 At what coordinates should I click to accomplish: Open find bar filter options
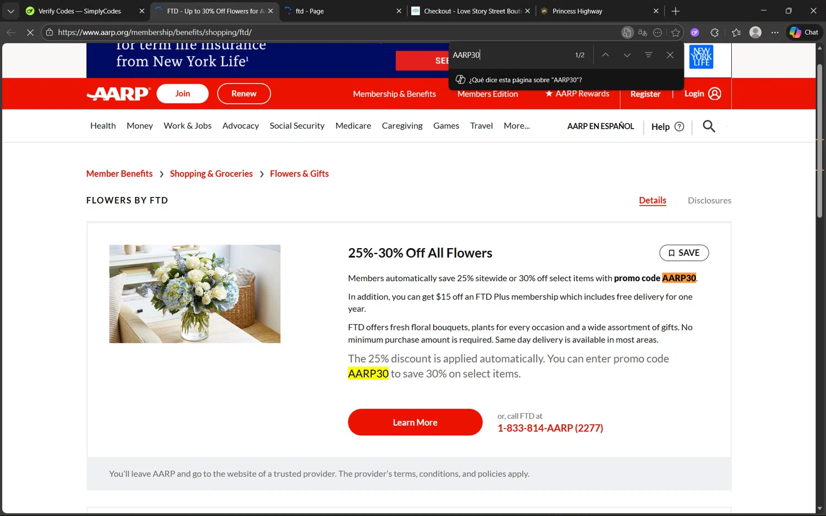click(648, 55)
